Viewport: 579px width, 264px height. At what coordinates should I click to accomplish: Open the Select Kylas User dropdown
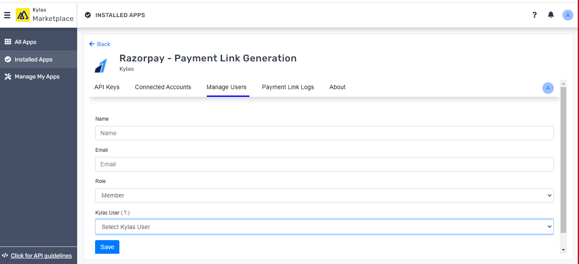(324, 227)
